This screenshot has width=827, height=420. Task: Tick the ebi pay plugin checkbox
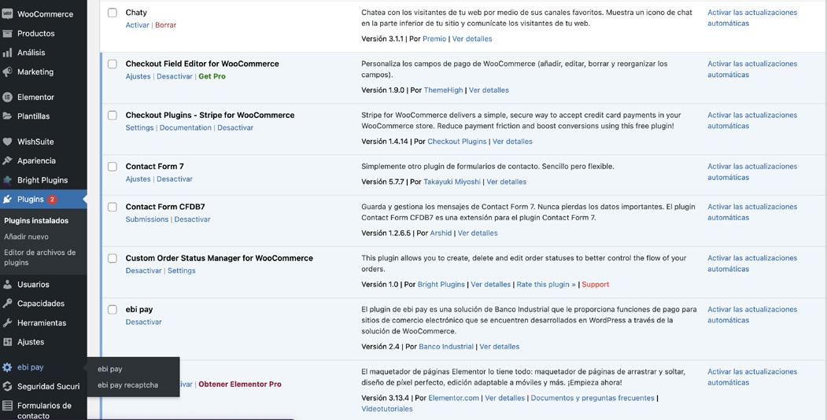click(x=113, y=310)
